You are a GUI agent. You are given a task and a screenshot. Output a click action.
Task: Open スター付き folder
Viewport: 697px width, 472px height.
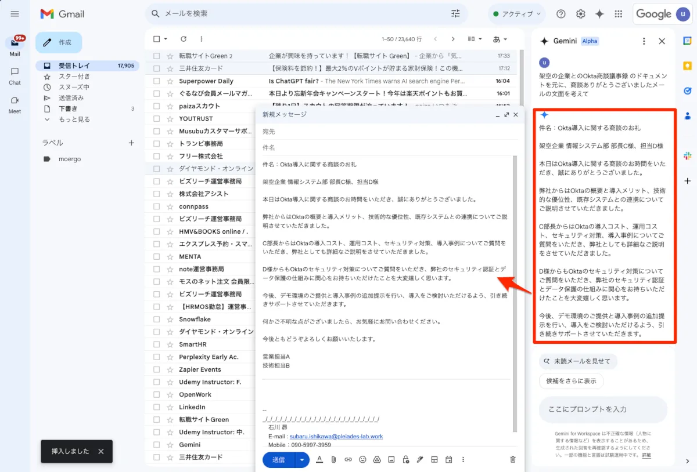(x=74, y=77)
